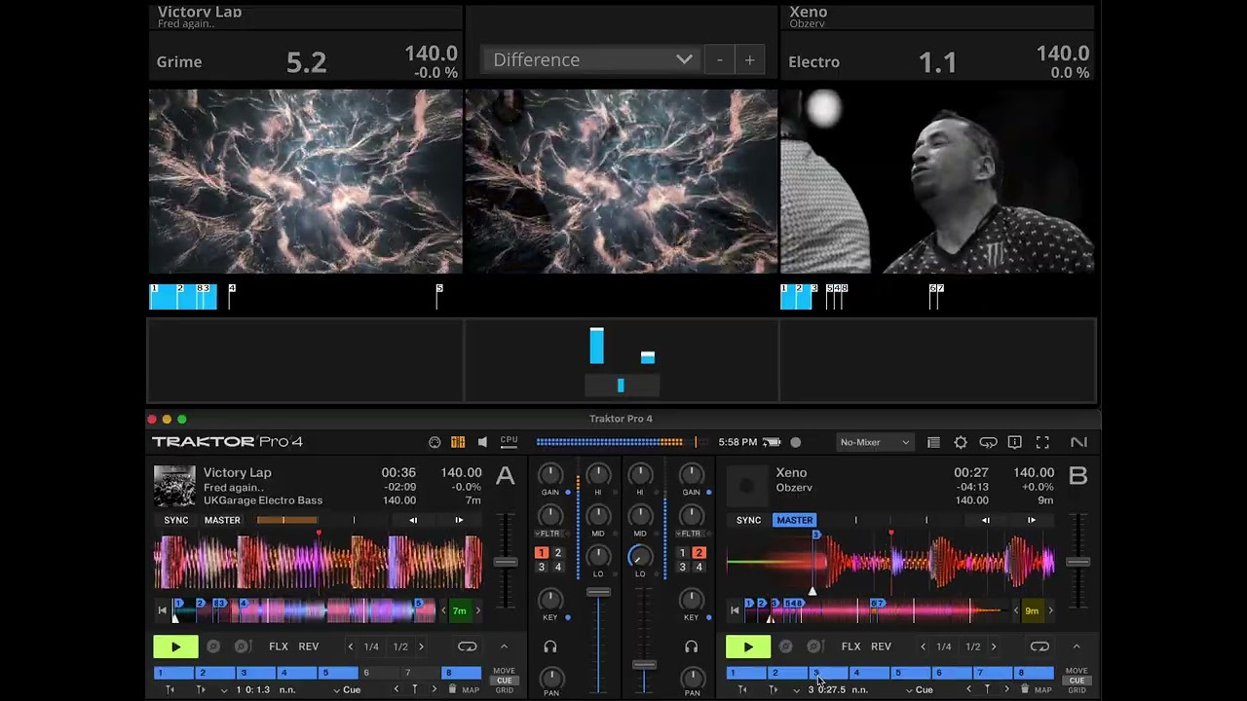This screenshot has height=701, width=1247.
Task: Open FLTR effect selector on channel B
Action: pos(690,534)
